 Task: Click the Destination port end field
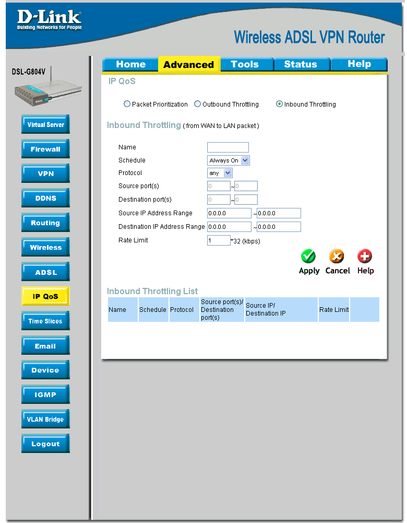click(246, 200)
